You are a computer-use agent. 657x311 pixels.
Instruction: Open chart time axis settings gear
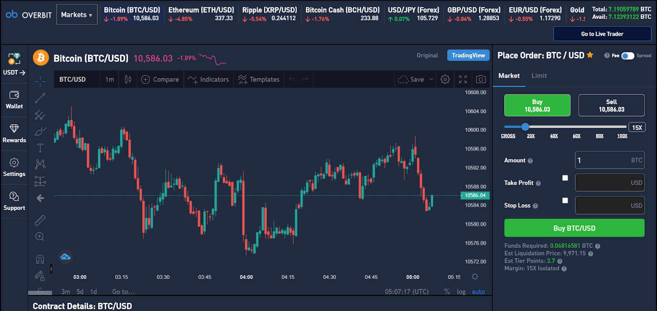pos(475,277)
